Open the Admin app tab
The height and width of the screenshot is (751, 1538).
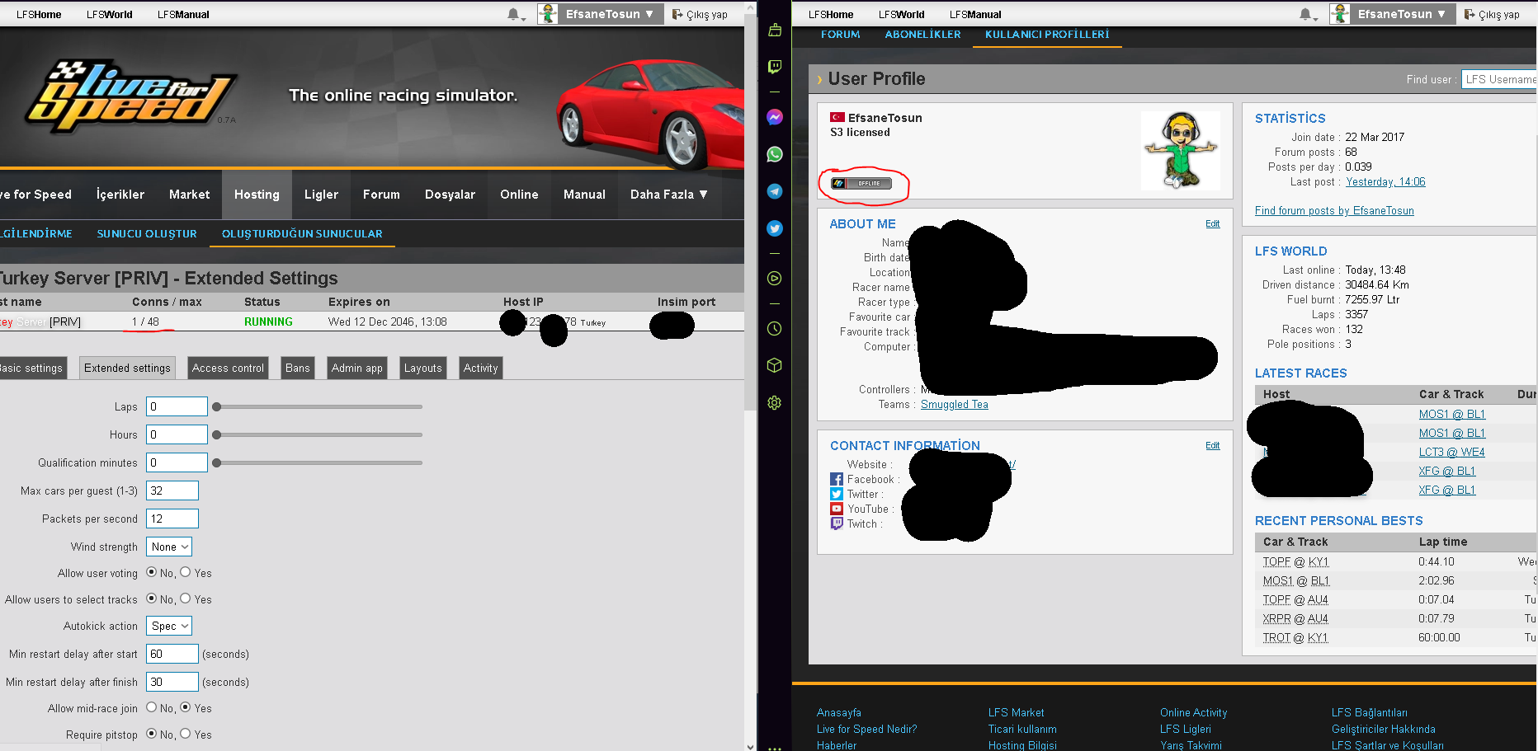(x=357, y=368)
